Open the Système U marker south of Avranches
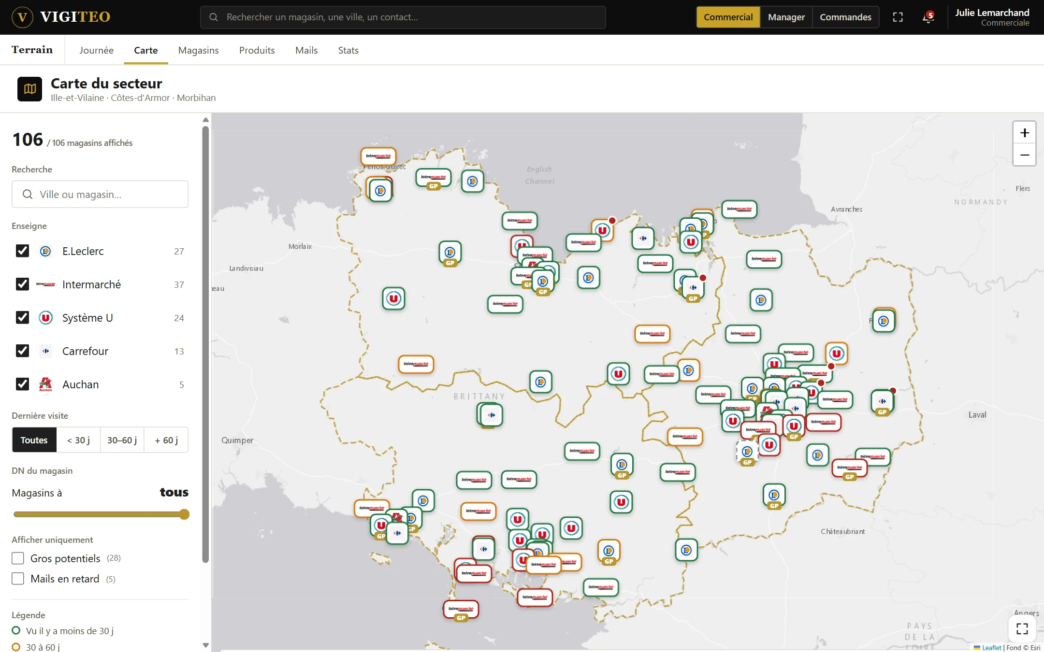Image resolution: width=1044 pixels, height=652 pixels. click(836, 354)
